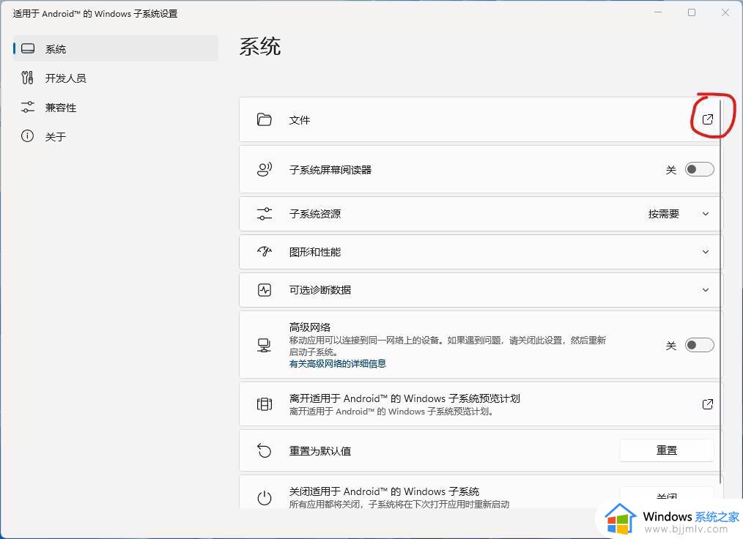Open Files via the external-link icon
Screen dimensions: 743x539
(x=707, y=119)
